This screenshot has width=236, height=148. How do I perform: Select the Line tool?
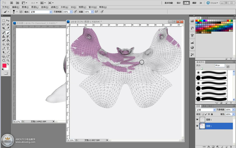(x=8, y=52)
